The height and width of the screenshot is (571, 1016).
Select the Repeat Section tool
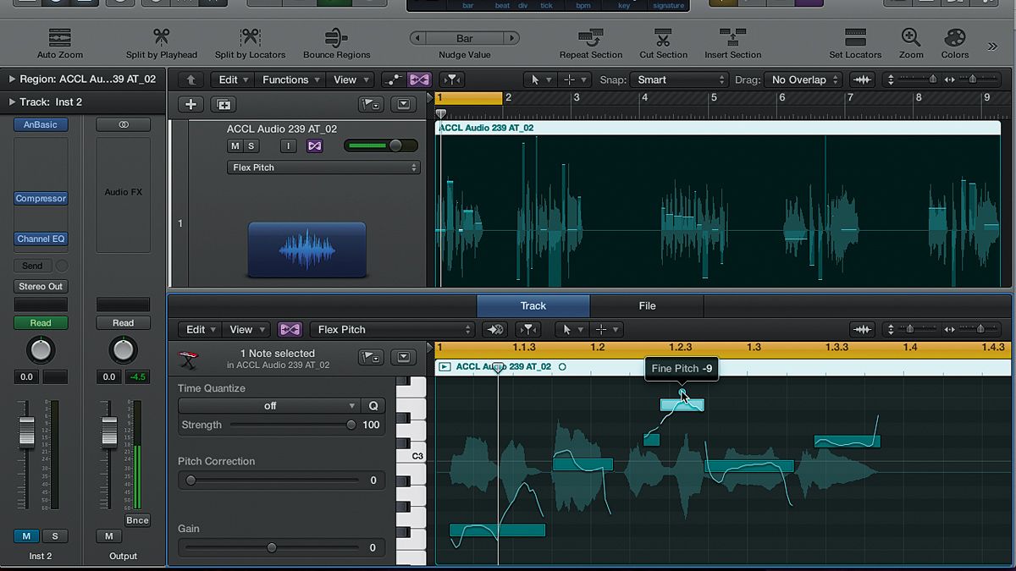[x=590, y=42]
